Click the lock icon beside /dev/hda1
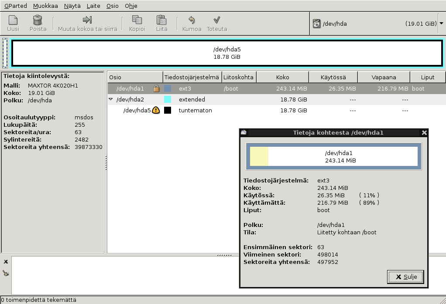Viewport: 446px width, 304px height. point(156,88)
